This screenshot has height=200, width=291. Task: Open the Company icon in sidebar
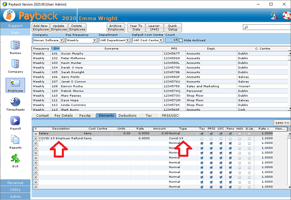[15, 64]
